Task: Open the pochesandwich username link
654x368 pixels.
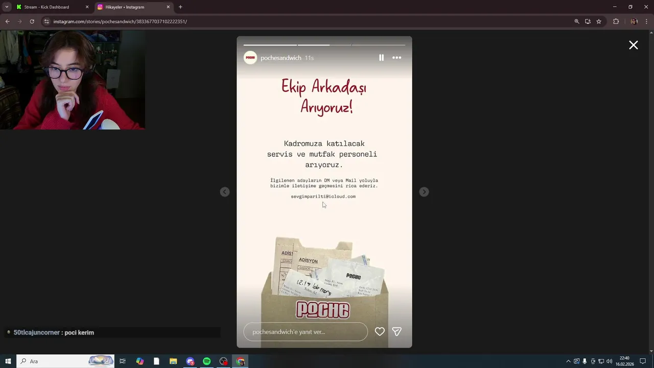Action: [281, 58]
